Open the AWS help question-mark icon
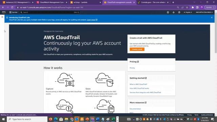 [x=179, y=12]
